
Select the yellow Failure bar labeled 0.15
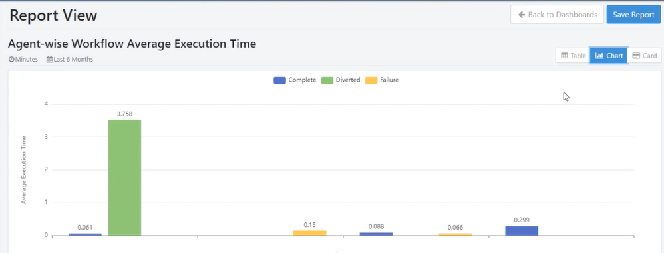tap(309, 233)
